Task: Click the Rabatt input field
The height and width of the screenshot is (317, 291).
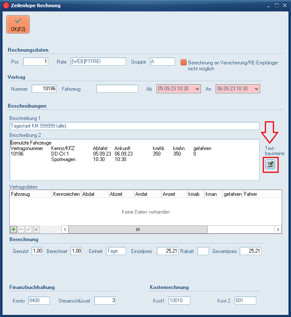Action: pos(203,251)
